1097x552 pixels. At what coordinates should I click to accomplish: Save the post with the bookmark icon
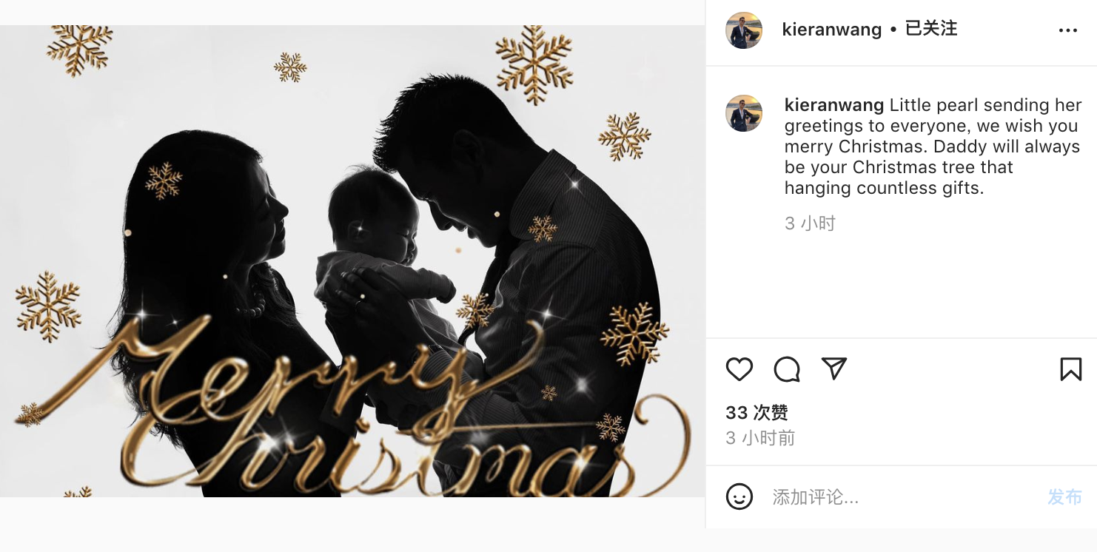(1070, 368)
